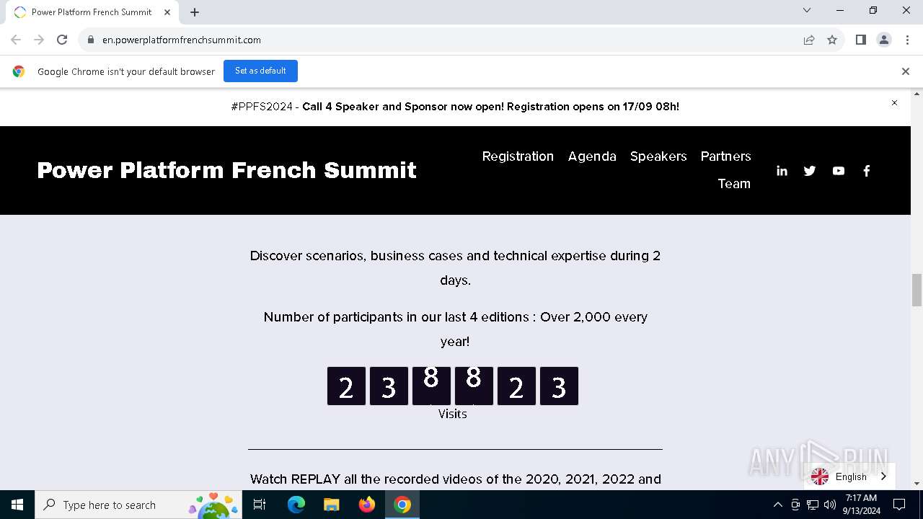Open File Explorer from taskbar
The height and width of the screenshot is (519, 923).
pos(332,505)
